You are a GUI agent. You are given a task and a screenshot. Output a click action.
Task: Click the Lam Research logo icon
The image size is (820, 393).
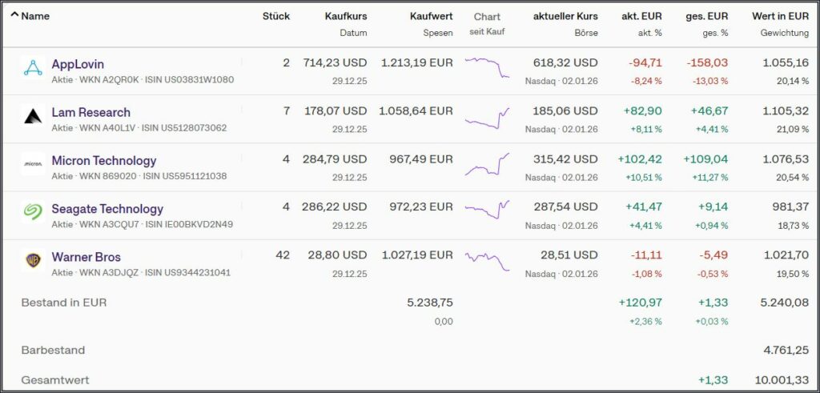click(x=33, y=117)
